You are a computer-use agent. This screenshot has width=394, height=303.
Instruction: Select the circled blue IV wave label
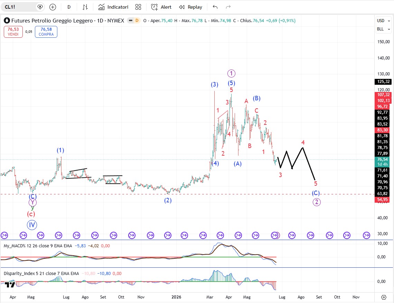[x=32, y=225]
